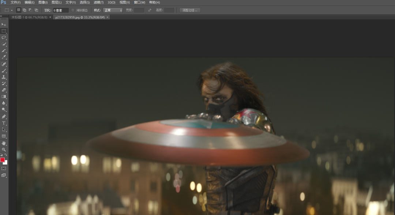Click the 宽度 width input field
Image resolution: width=395 pixels, height=215 pixels.
pos(139,10)
